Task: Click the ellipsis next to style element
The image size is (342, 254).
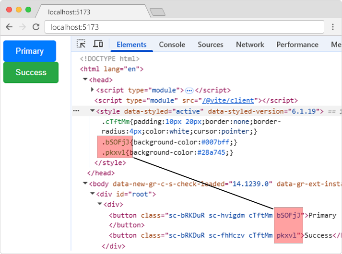Action: point(76,111)
